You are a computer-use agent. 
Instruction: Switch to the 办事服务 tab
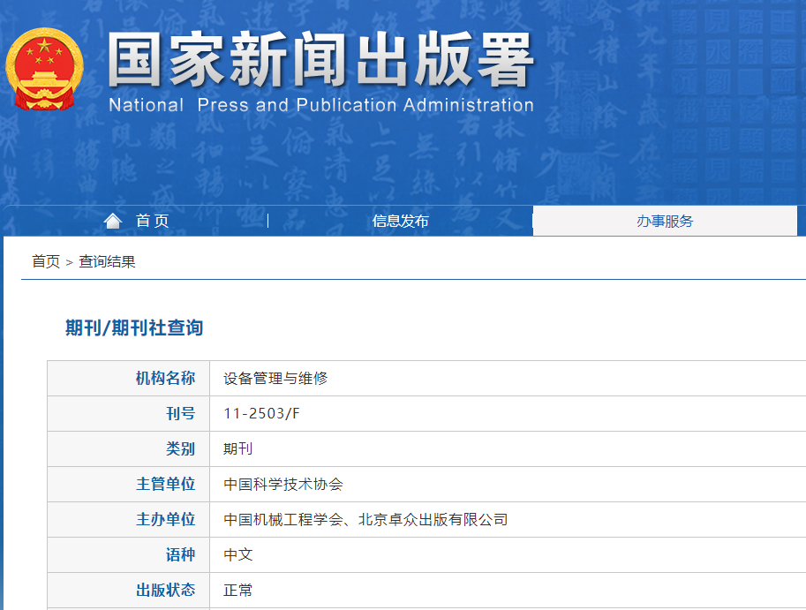(x=665, y=221)
